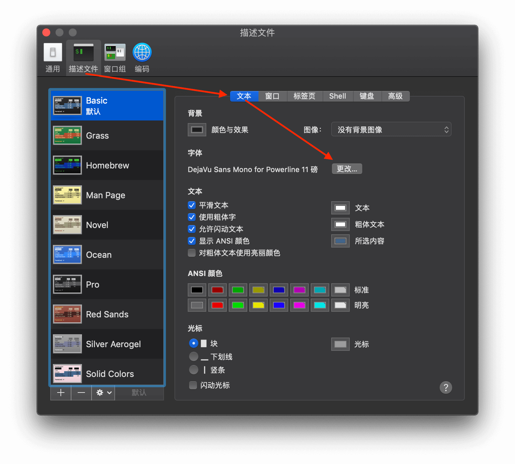Enable 对粗体文本使用亮丽颜色 checkbox
This screenshot has width=515, height=464.
[x=192, y=253]
